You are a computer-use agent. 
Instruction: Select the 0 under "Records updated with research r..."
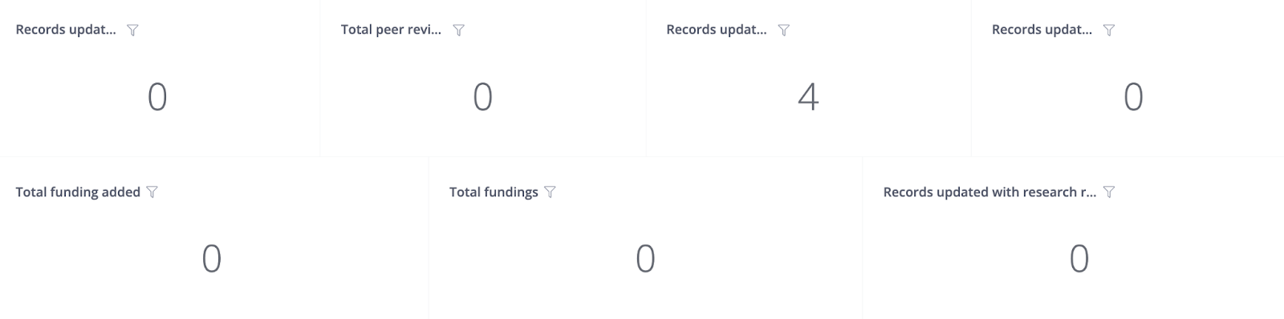coord(1079,259)
